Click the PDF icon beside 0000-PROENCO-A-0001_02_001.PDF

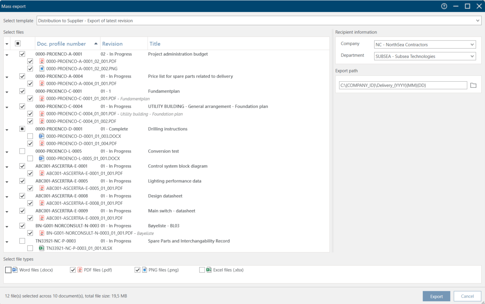(42, 61)
